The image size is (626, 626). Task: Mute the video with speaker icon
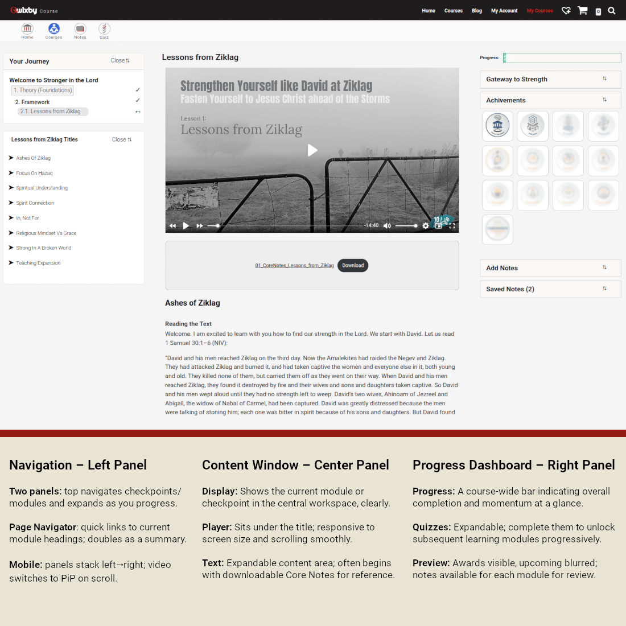pos(387,226)
